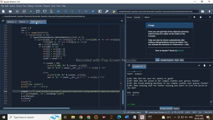Image resolution: width=213 pixels, height=120 pixels.
Task: Expand the Object field dropdown arrow
Action: tap(190, 17)
